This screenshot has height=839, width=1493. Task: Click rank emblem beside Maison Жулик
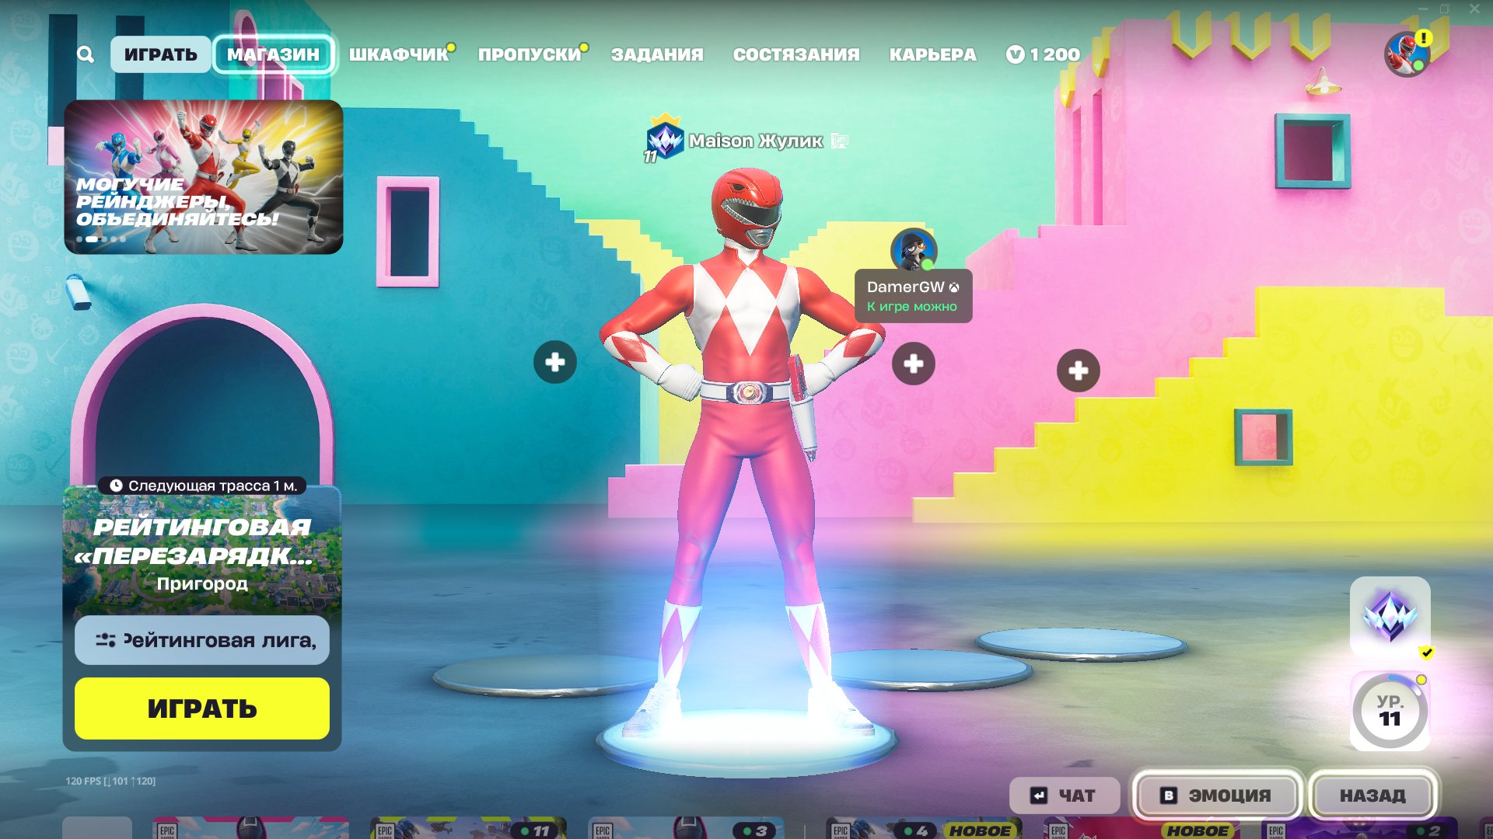click(x=664, y=140)
